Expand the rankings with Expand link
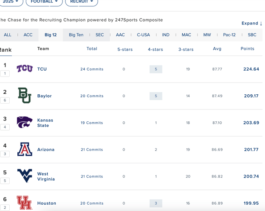This screenshot has width=265, height=211. (x=252, y=23)
